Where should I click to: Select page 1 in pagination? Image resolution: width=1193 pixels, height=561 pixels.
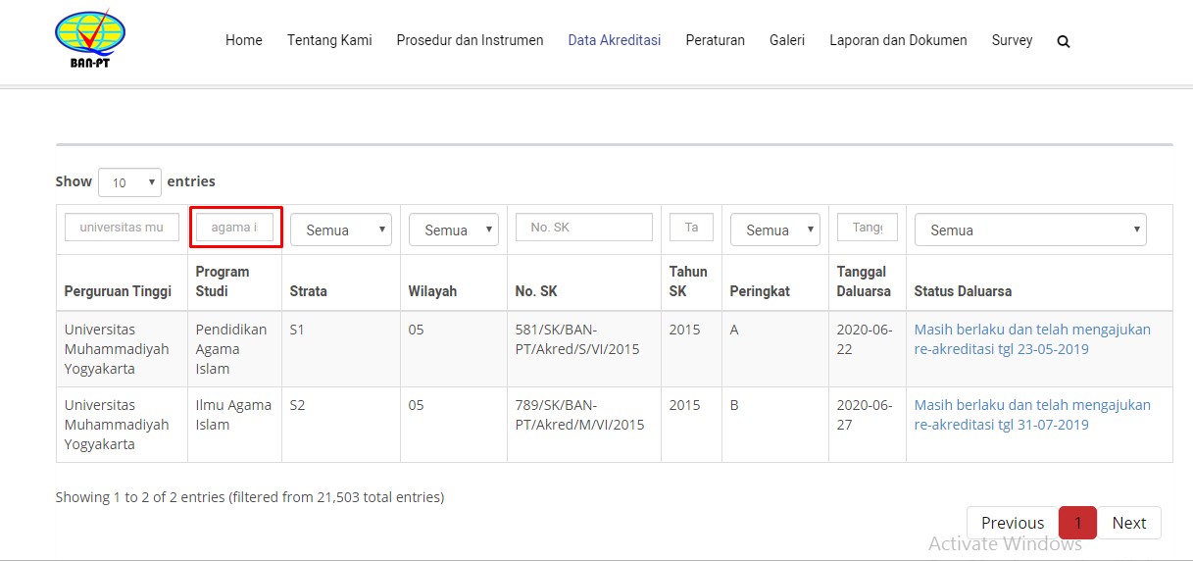pyautogui.click(x=1077, y=523)
